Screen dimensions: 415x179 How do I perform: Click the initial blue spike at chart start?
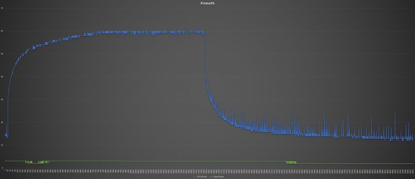(7, 131)
